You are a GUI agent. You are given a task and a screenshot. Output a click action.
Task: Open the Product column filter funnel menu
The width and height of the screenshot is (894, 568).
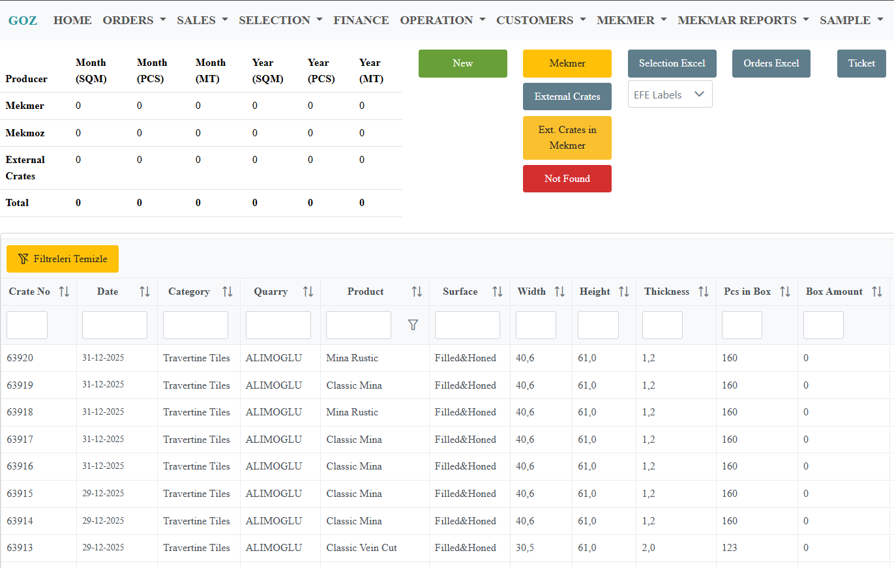[x=413, y=325]
